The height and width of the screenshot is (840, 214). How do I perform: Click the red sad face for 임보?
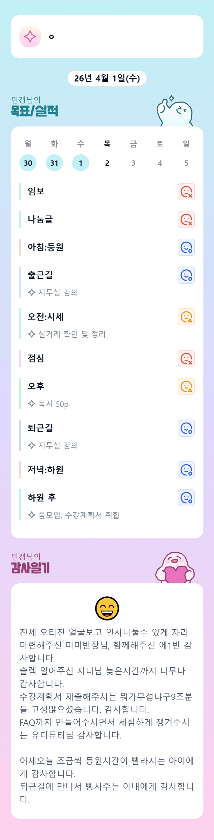pyautogui.click(x=186, y=192)
